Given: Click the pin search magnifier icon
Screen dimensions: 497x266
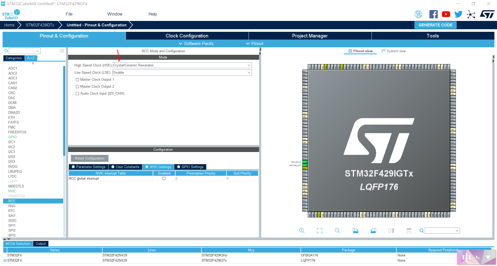Looking at the screenshot, I should [422, 231].
